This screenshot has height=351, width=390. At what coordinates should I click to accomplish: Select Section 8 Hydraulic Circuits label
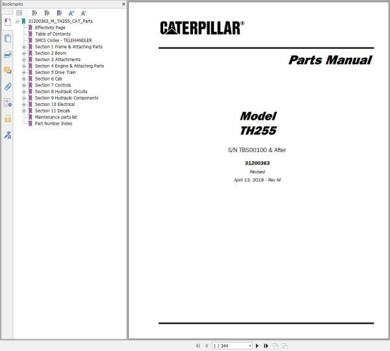[61, 92]
